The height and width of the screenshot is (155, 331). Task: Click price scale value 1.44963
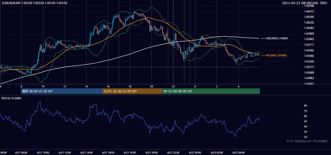coord(309,78)
